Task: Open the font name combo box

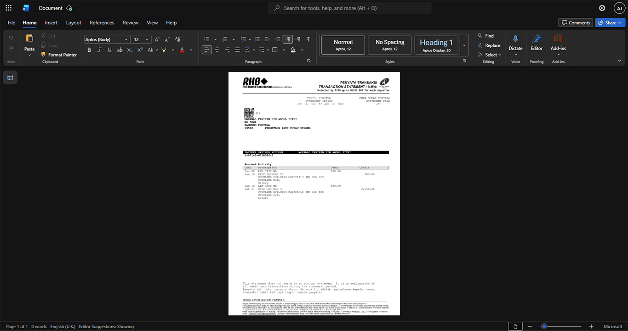Action: tap(107, 39)
